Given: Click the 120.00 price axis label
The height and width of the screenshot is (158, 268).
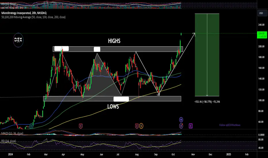Looking at the screenshot, I should [261, 90].
